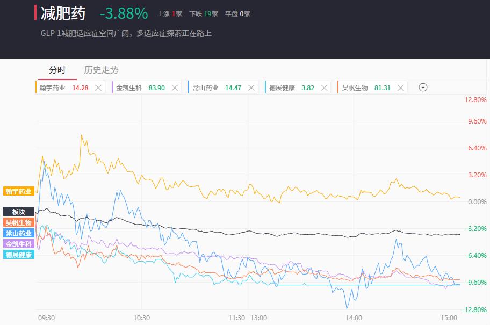Add a stock with the plus icon
Image resolution: width=490 pixels, height=325 pixels.
point(423,88)
